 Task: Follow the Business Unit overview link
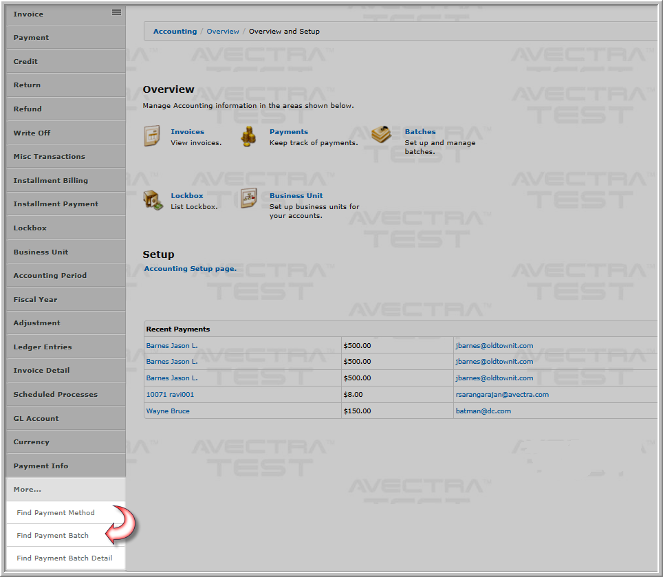pyautogui.click(x=296, y=196)
